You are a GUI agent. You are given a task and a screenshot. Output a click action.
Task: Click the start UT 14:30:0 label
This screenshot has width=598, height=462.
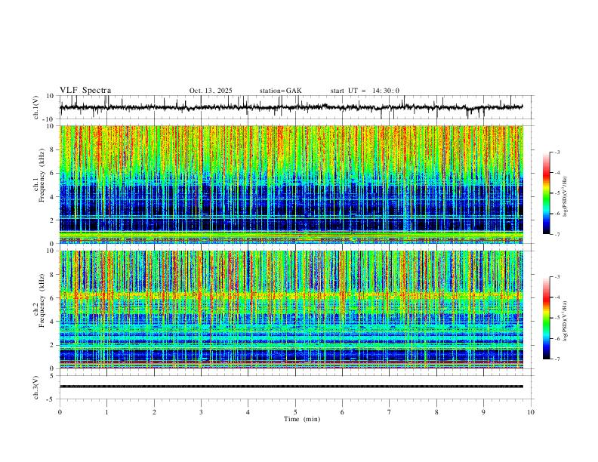coord(365,91)
